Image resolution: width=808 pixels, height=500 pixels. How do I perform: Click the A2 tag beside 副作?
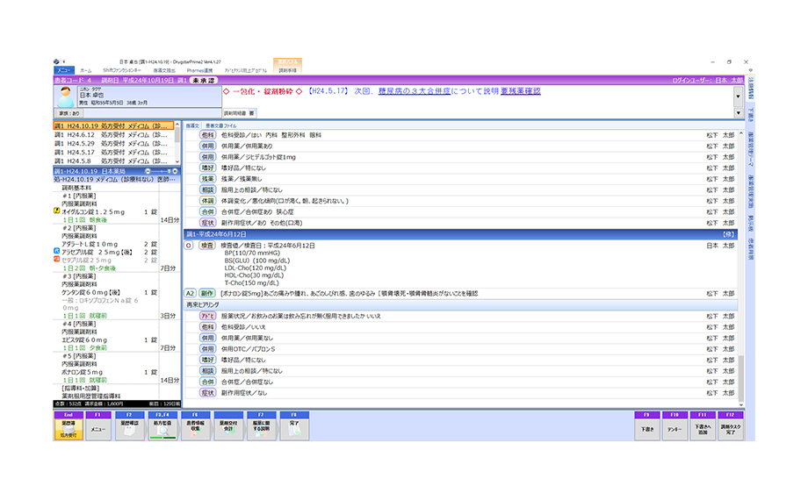tap(190, 292)
